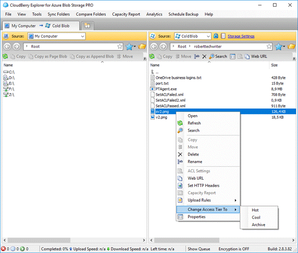The width and height of the screenshot is (298, 253).
Task: Click Move in the left pane toolbar
Action: (x=125, y=56)
